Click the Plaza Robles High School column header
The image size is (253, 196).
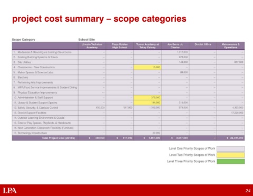(x=120, y=46)
